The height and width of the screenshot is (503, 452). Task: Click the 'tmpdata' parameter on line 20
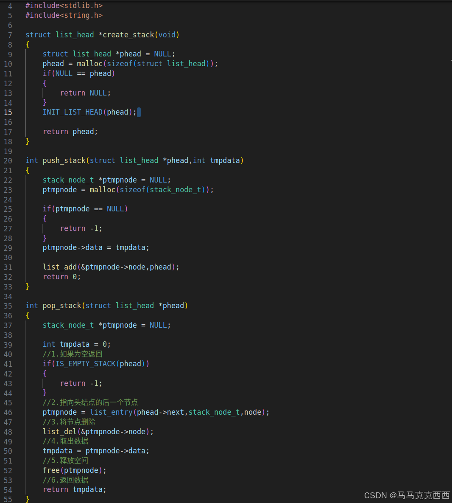point(225,160)
